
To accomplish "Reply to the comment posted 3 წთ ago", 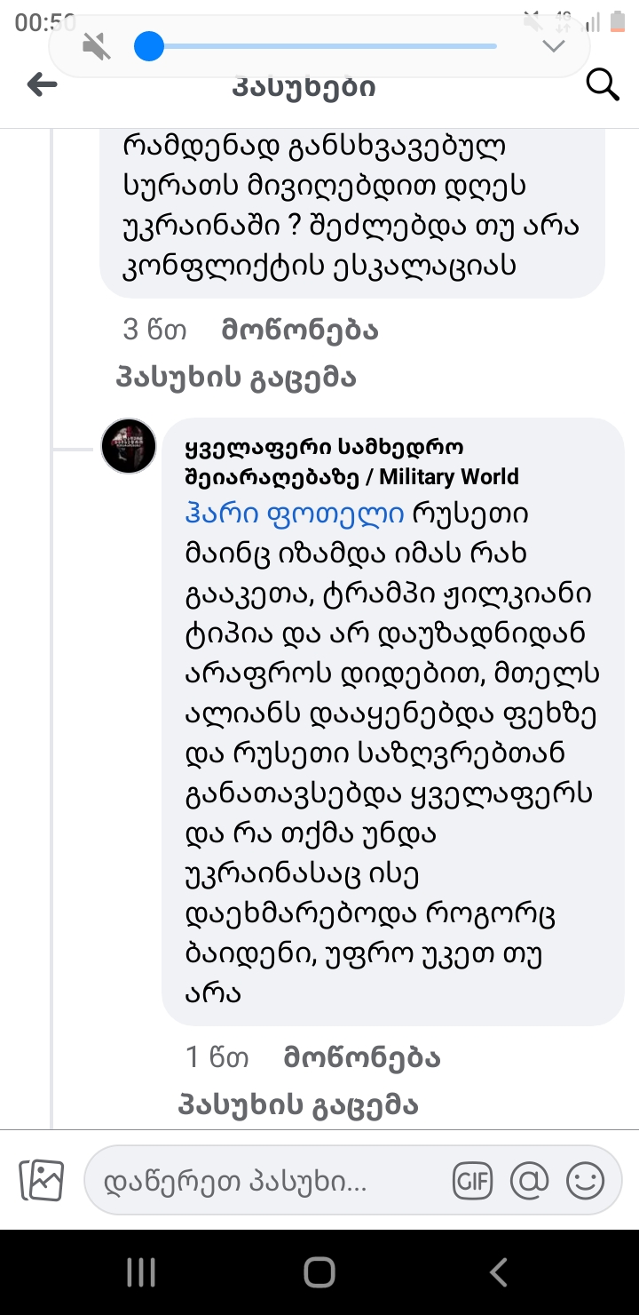I will click(236, 378).
